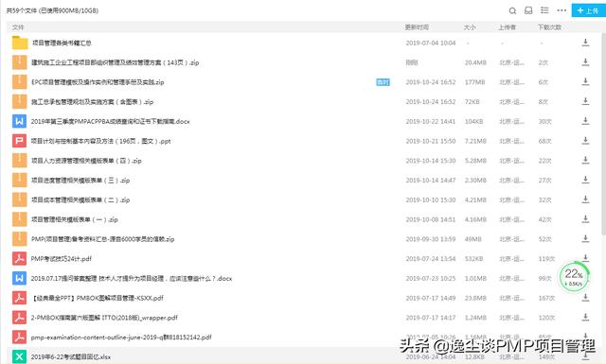Open file 【经典最全PPT】PMBOK图解项目管理-KSXX.pdf
Viewport: 606px width, 364px height.
[x=98, y=298]
